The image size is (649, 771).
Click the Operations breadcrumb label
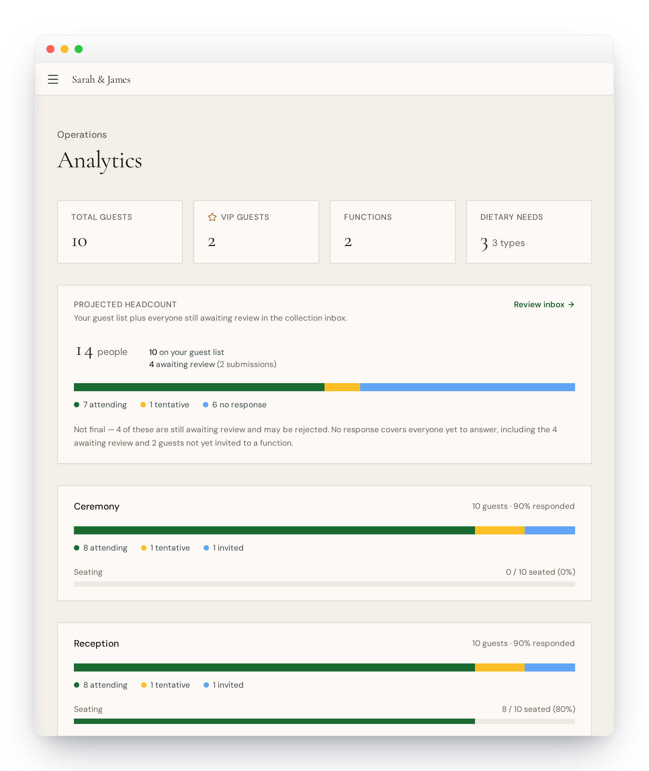click(x=82, y=135)
